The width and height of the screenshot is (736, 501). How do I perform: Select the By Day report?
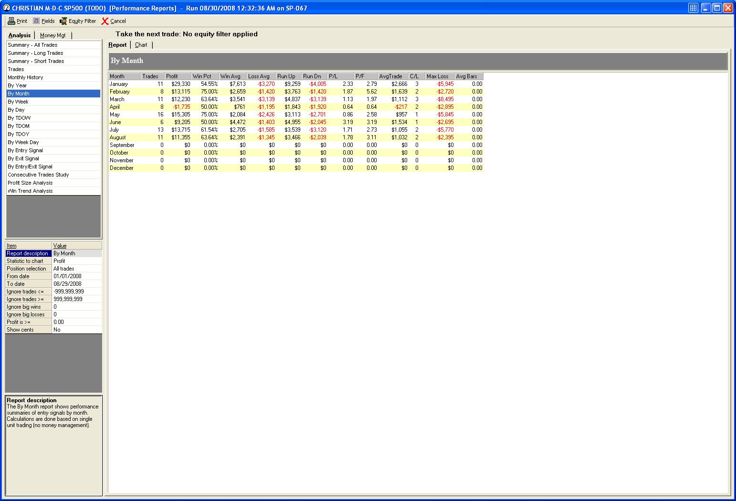(x=53, y=110)
